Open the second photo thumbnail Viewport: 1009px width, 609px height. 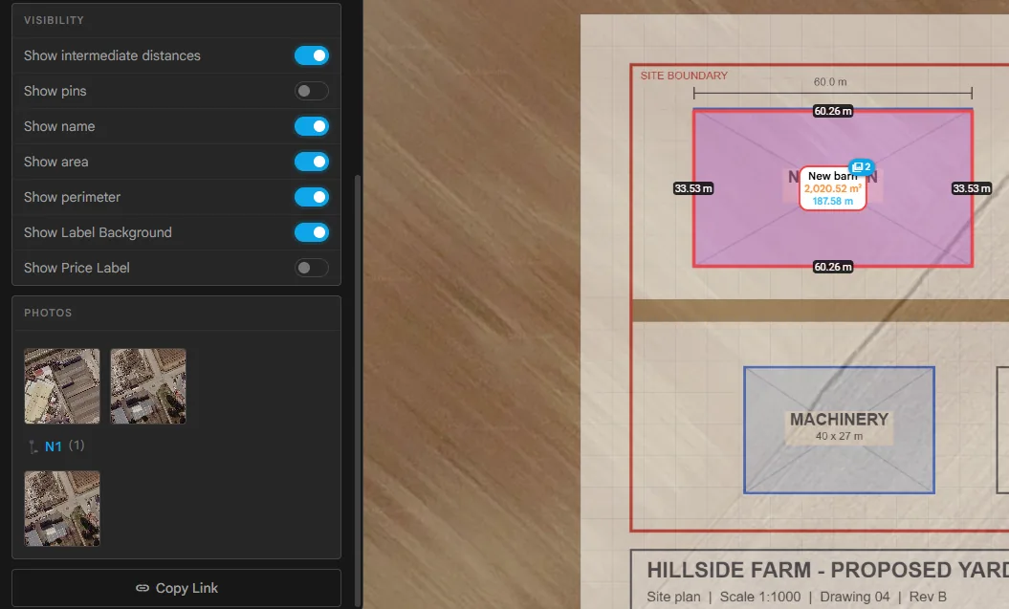coord(148,386)
